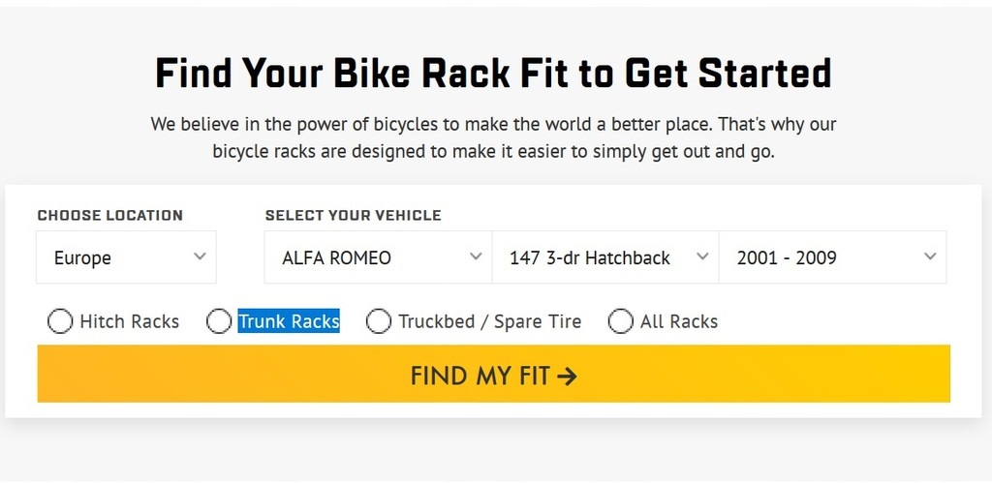The width and height of the screenshot is (992, 483).
Task: Click the Hitch Racks label text
Action: click(x=130, y=321)
